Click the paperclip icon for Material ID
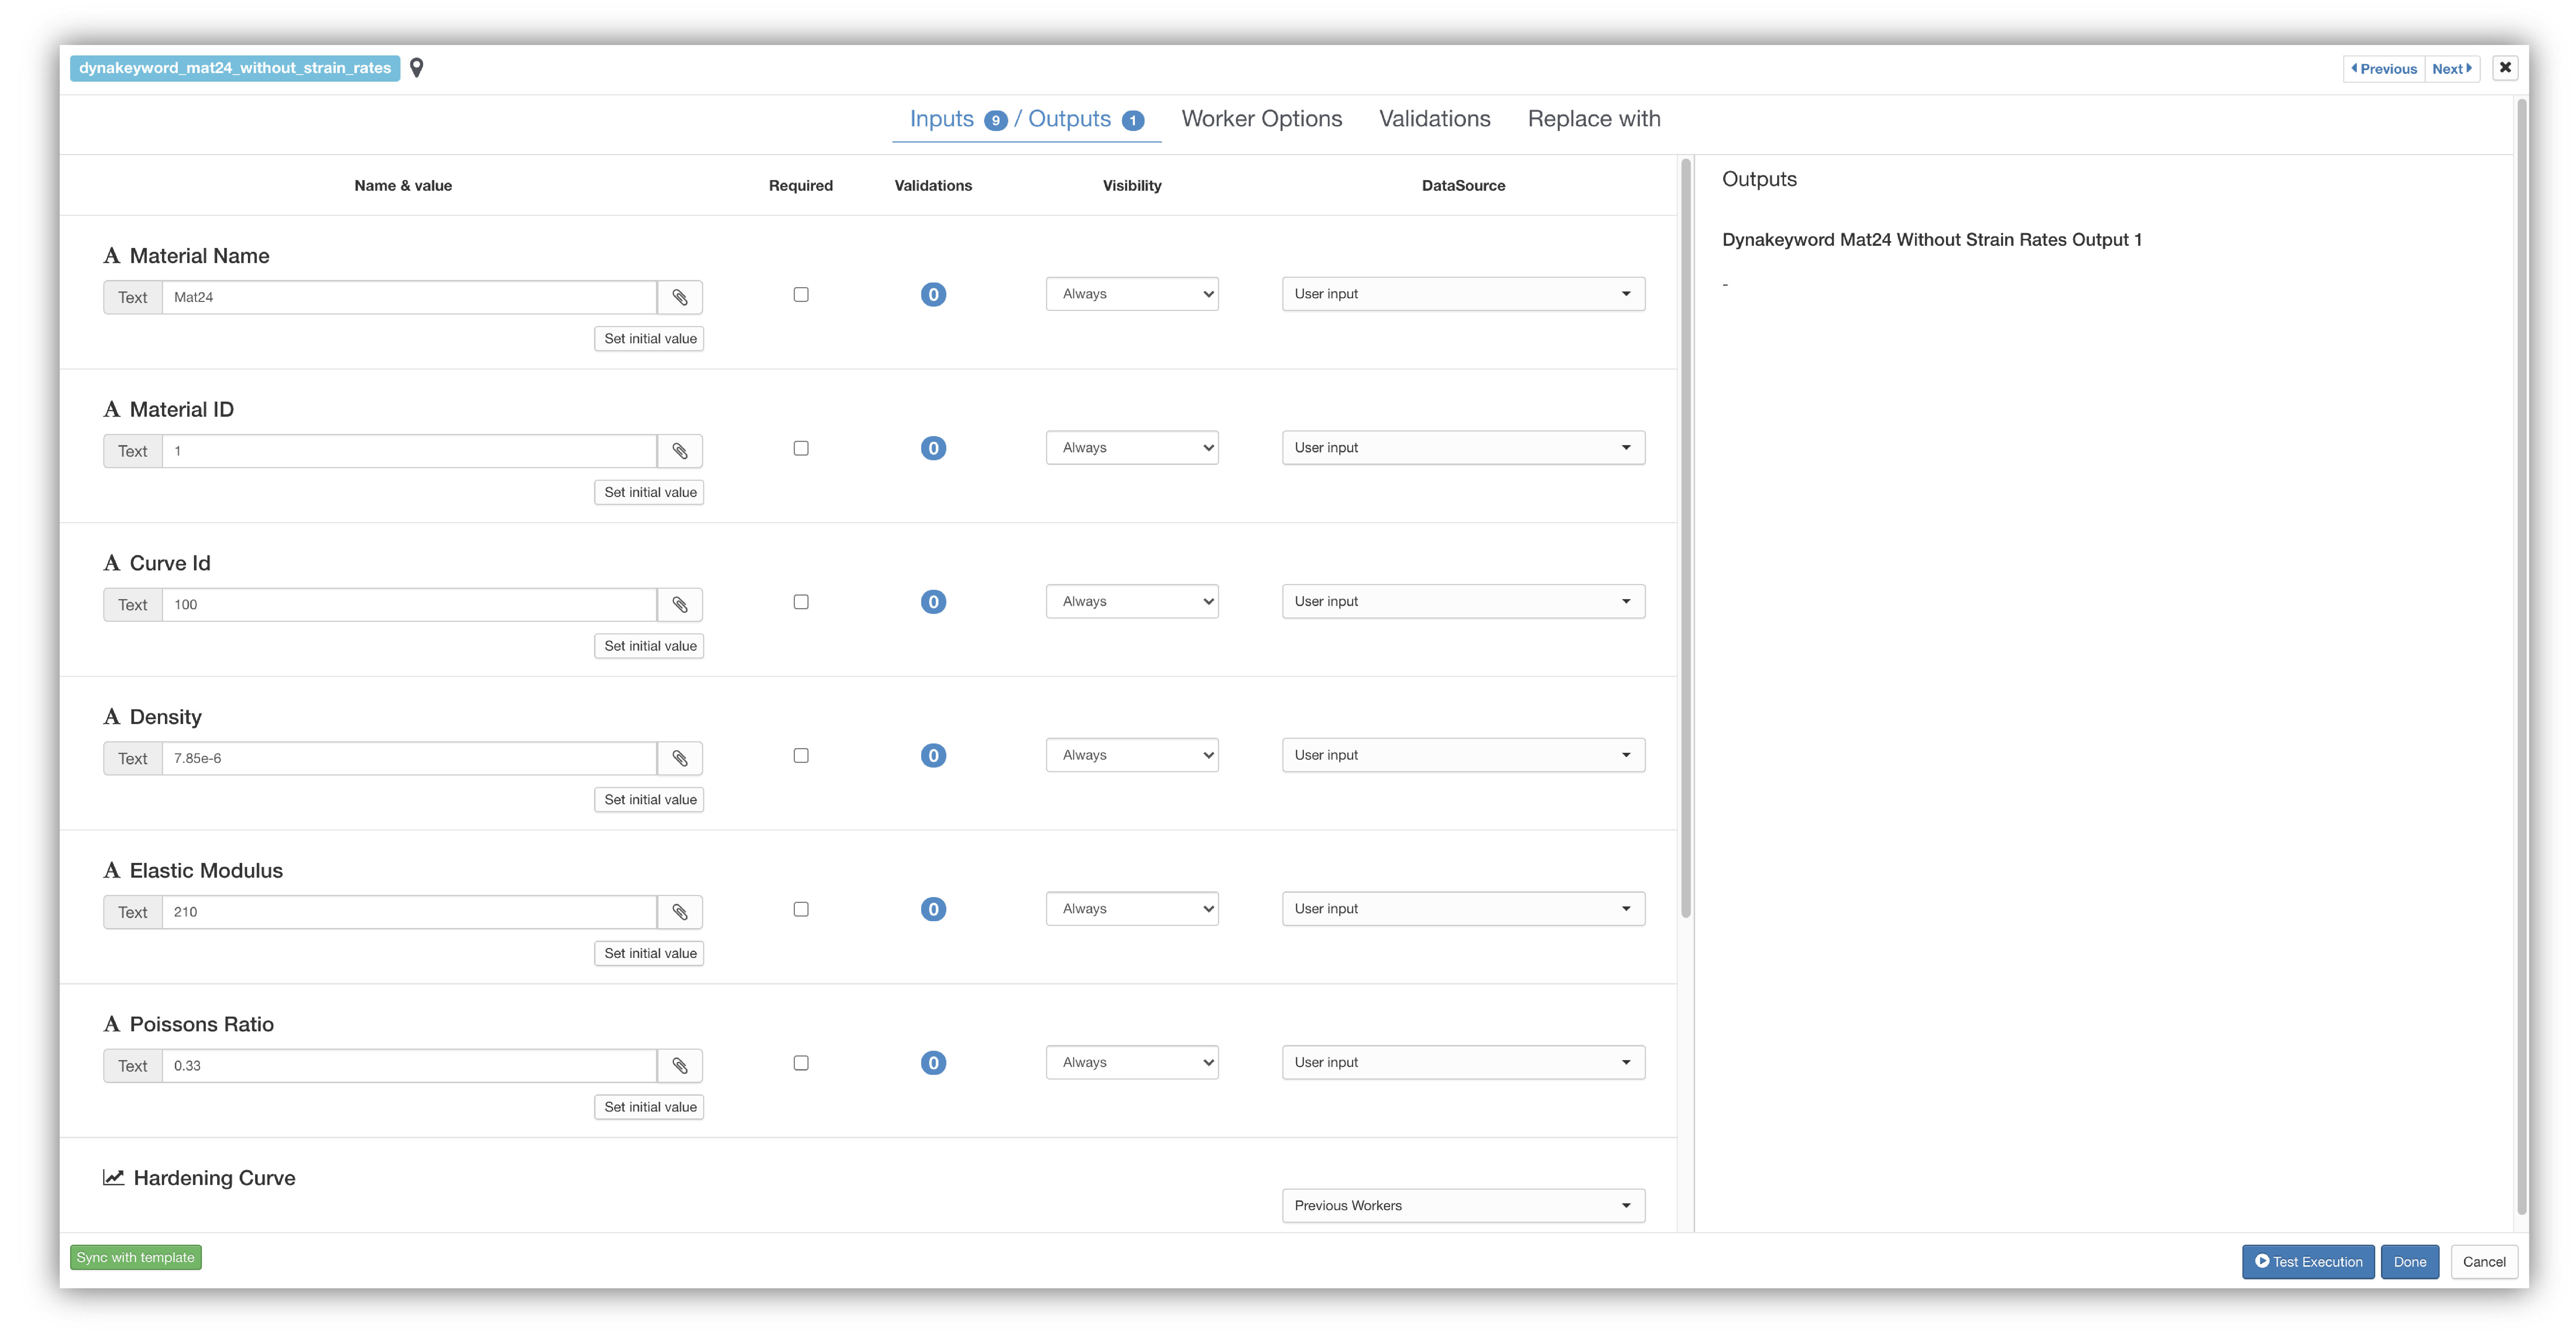The image size is (2576, 1330). click(x=680, y=451)
